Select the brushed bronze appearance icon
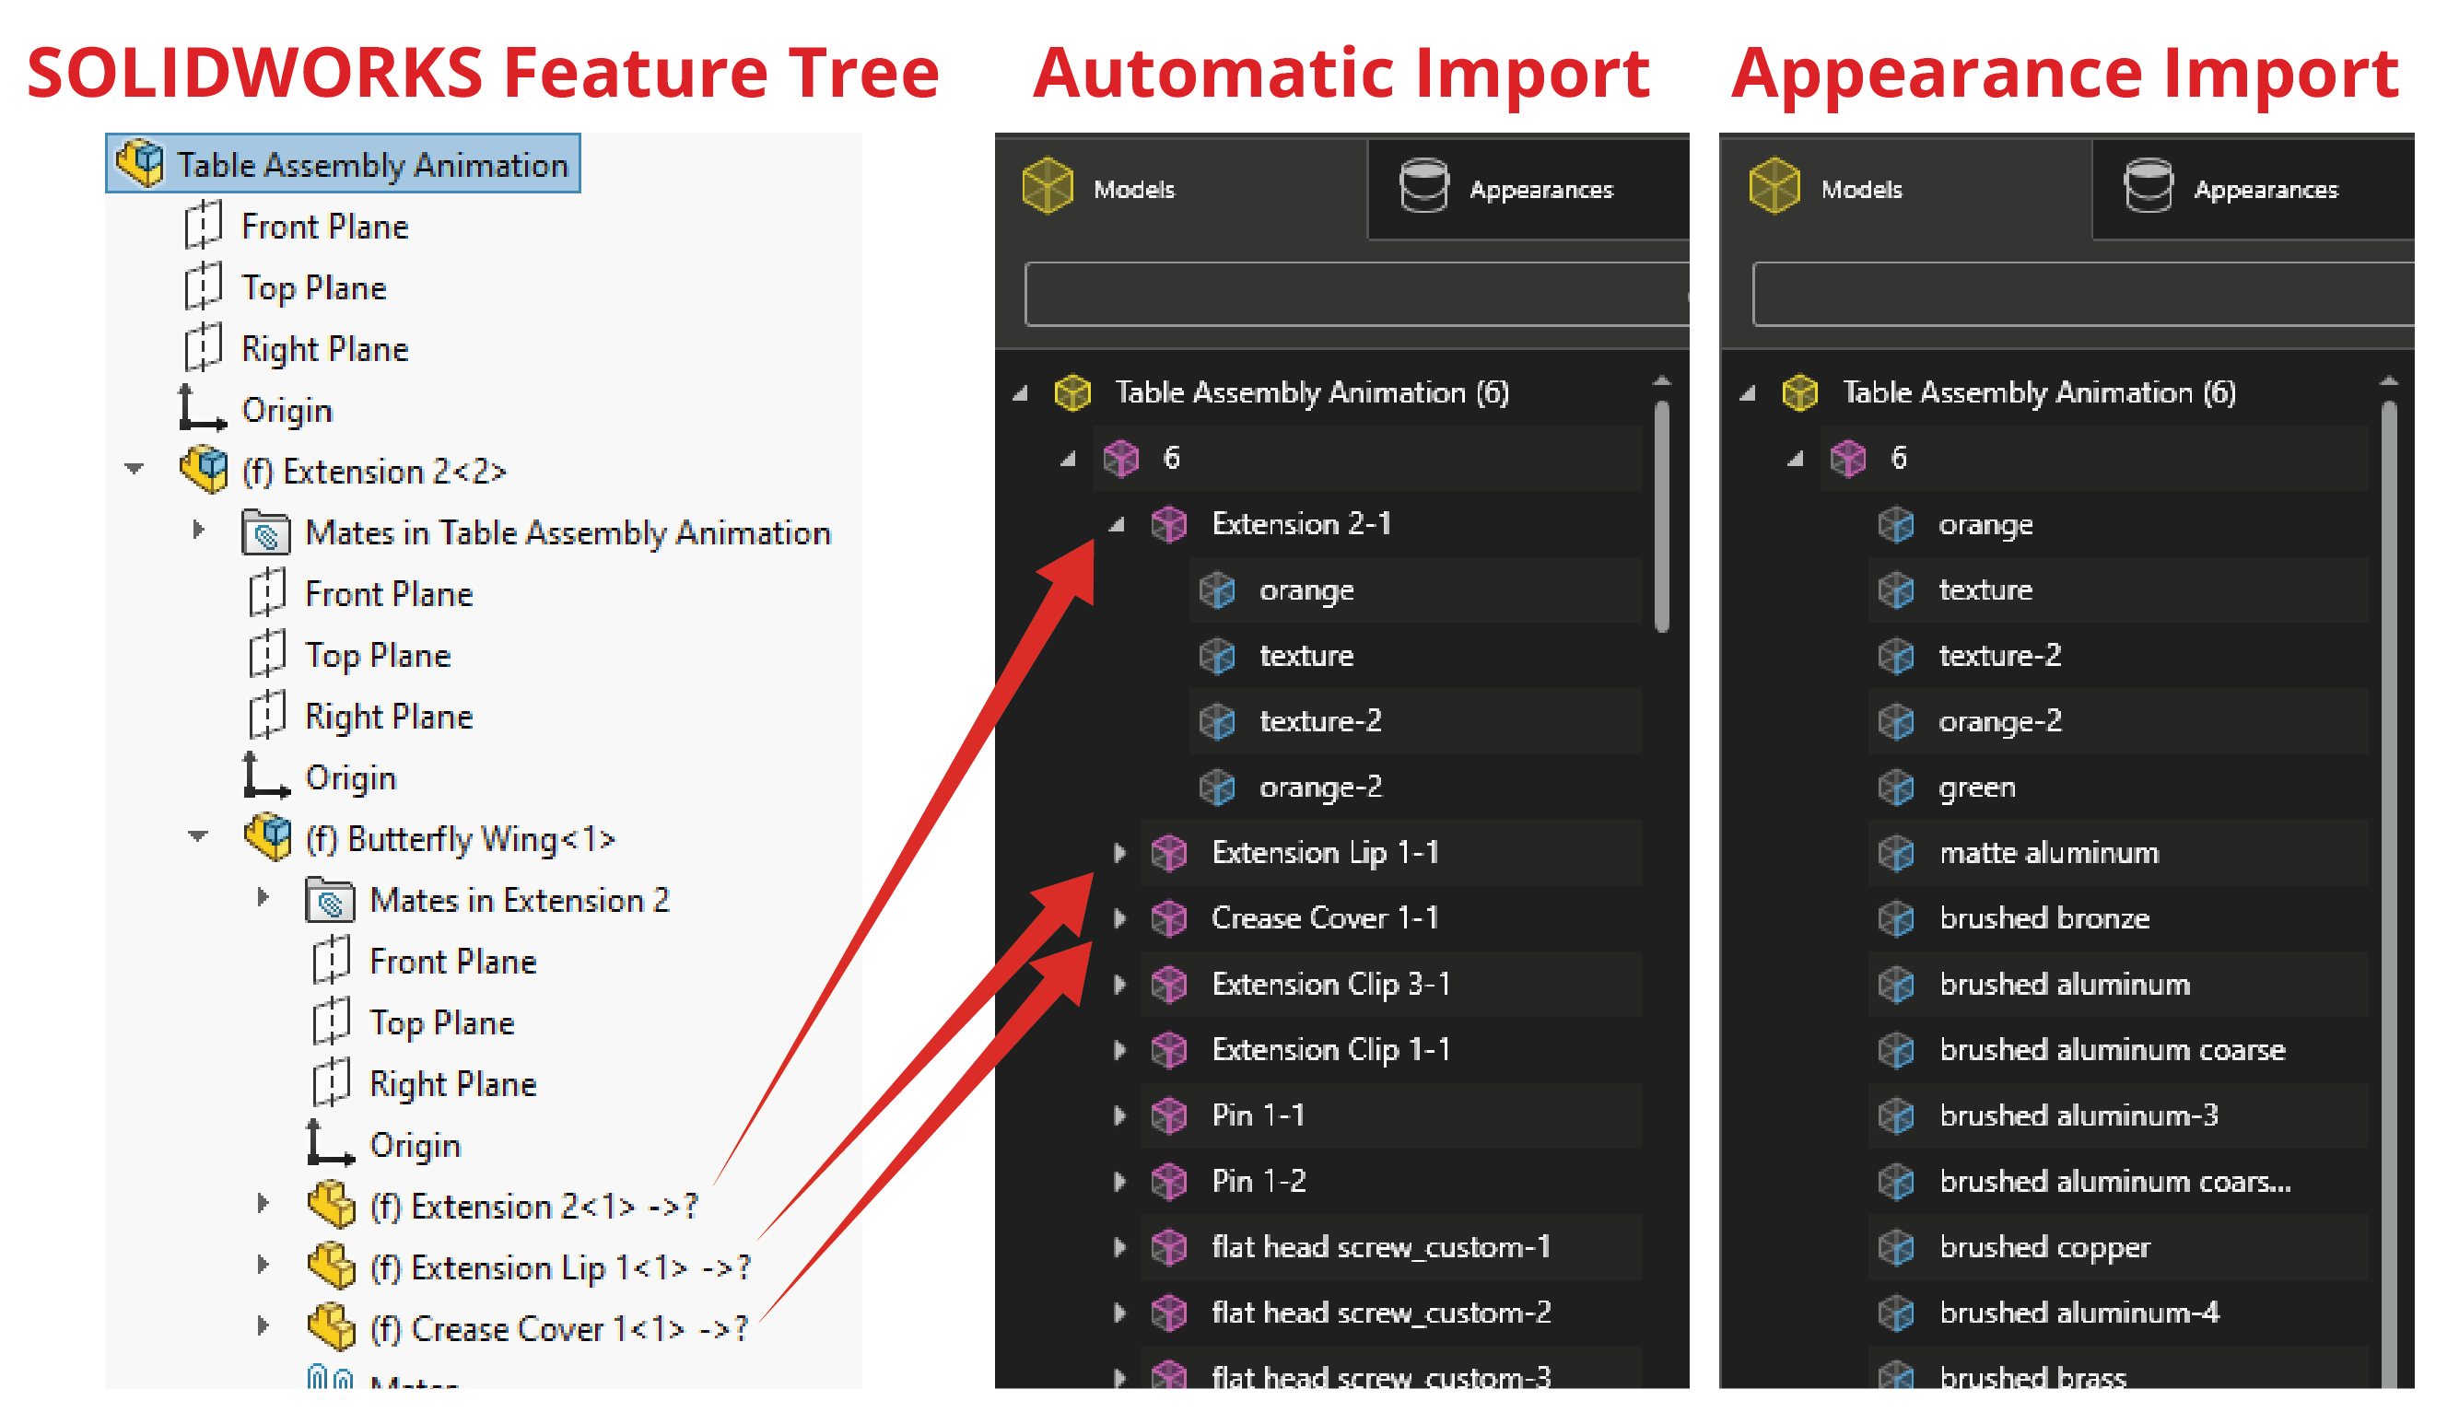2459x1424 pixels. tap(1897, 917)
